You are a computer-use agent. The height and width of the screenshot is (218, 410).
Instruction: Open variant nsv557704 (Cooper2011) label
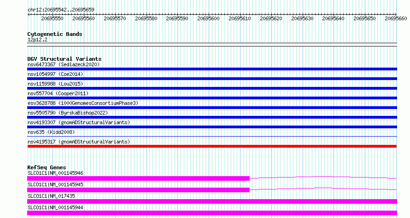58,93
